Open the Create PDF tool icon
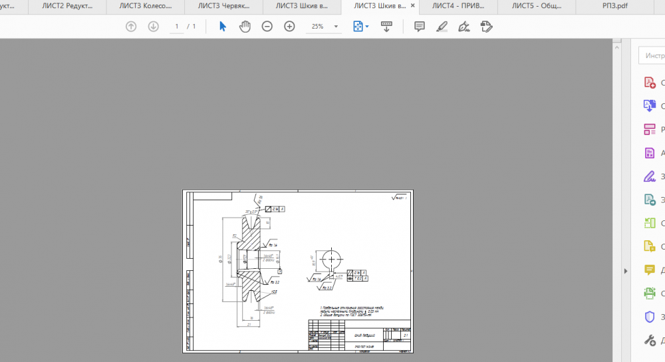This screenshot has width=665, height=362. 650,83
